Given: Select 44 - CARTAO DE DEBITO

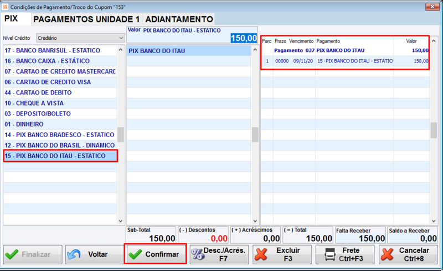Looking at the screenshot, I should [x=60, y=92].
